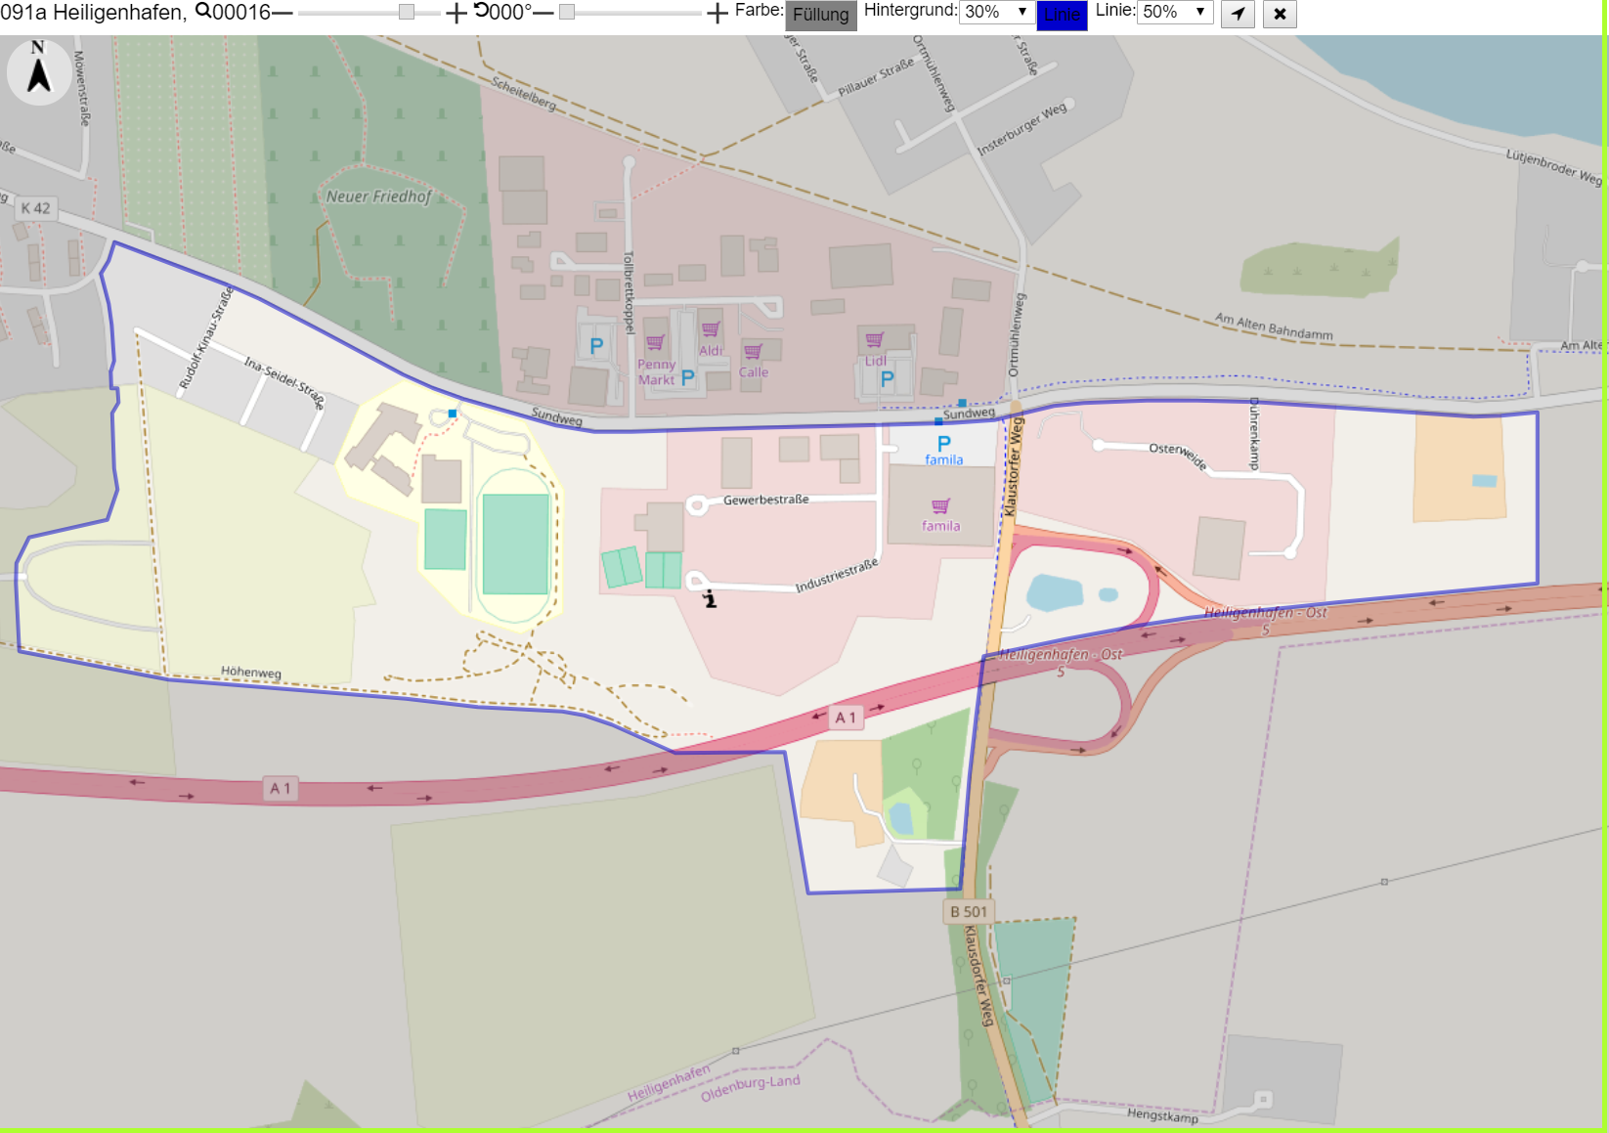1609x1133 pixels.
Task: Open the Linie 50% dropdown
Action: [x=1175, y=12]
